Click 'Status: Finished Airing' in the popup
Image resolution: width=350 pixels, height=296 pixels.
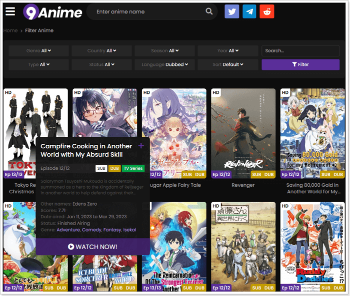65,223
